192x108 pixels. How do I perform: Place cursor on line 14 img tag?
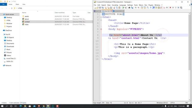(x=139, y=53)
